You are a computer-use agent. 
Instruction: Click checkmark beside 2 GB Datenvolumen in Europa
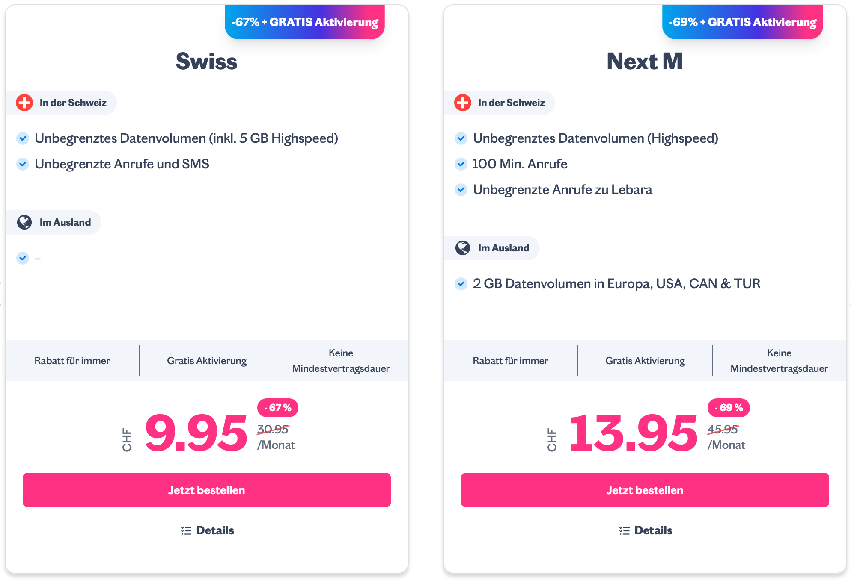tap(461, 284)
